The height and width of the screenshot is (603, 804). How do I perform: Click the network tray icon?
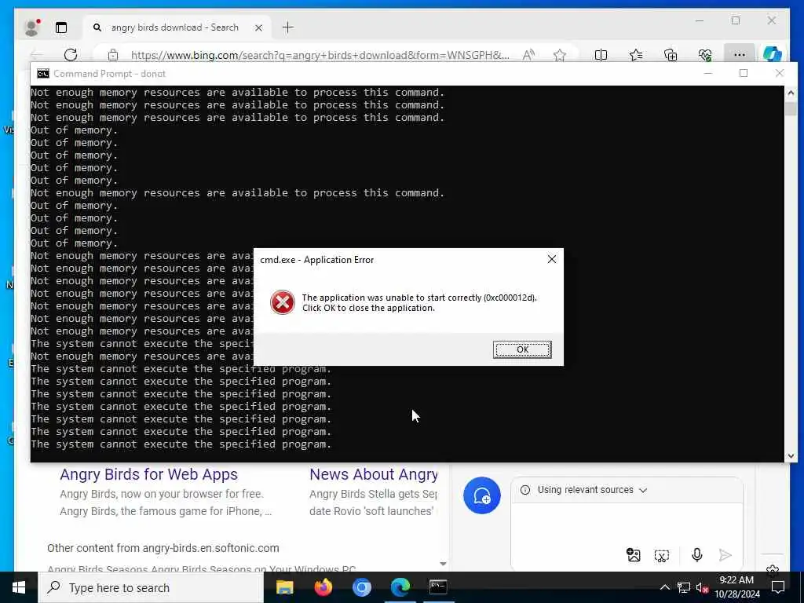click(684, 587)
